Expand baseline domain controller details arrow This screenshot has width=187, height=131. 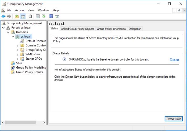tap(64, 59)
